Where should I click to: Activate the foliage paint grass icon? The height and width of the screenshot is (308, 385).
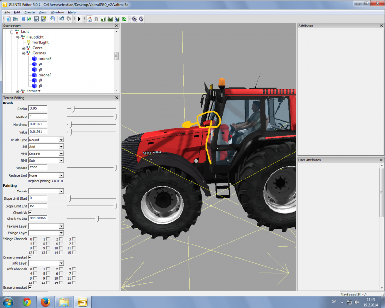pos(124,19)
